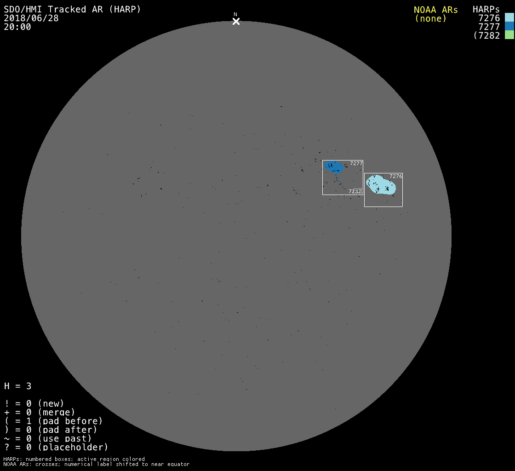Select the (7282 entry in HARPs legend

(x=486, y=35)
